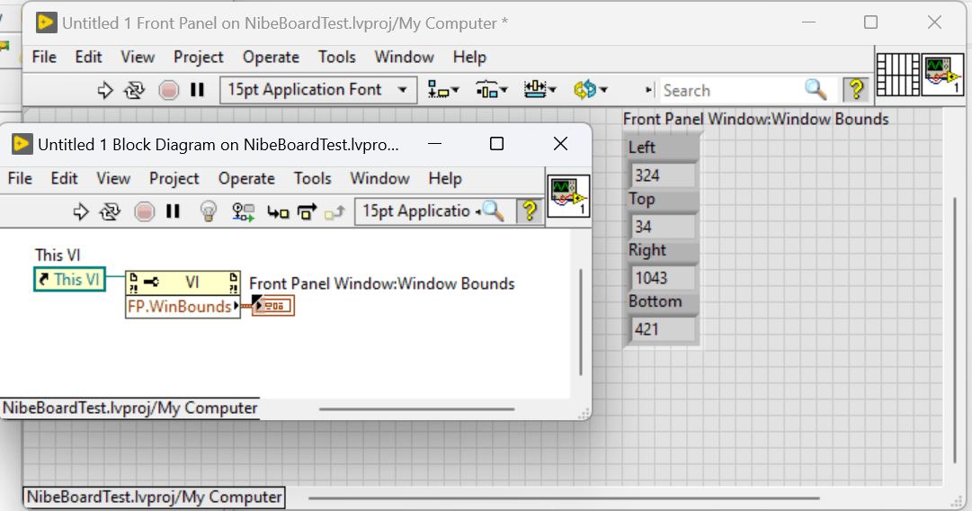972x511 pixels.
Task: Click Block Diagram vertical scrollbar
Action: pos(581,322)
